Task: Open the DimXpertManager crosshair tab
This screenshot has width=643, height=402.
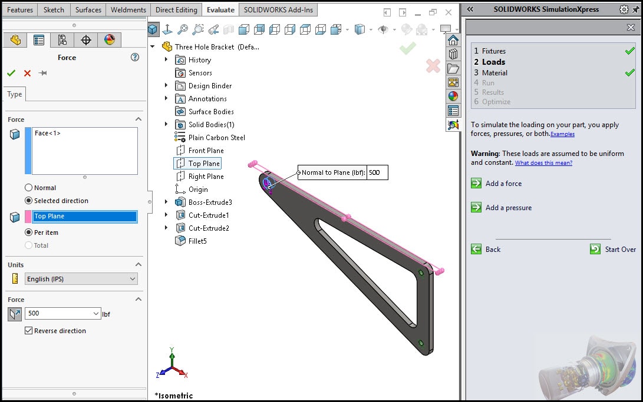Action: tap(85, 40)
